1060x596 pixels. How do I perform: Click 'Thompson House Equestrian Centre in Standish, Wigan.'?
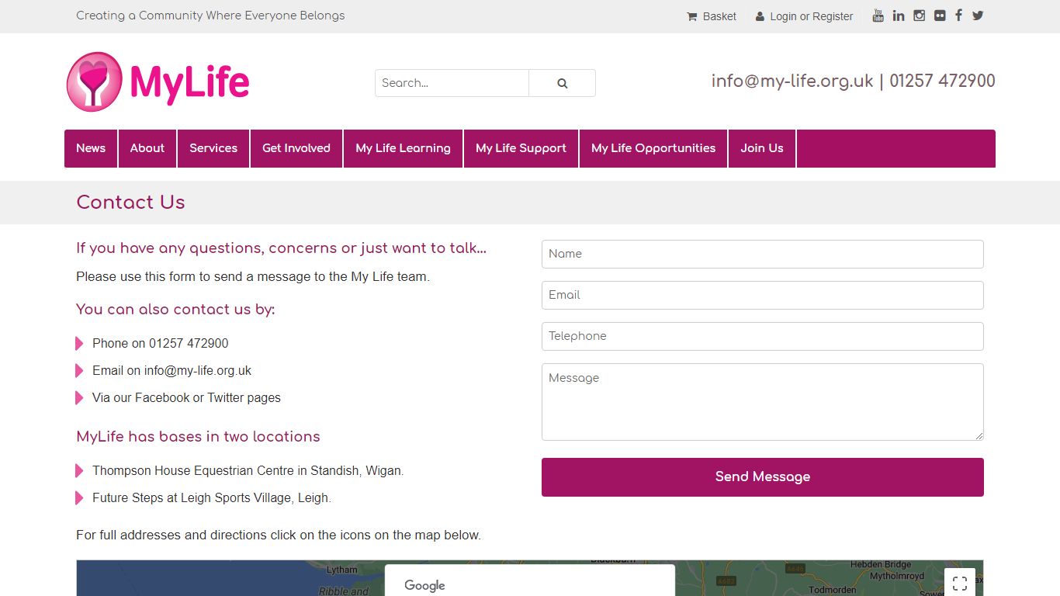[248, 470]
